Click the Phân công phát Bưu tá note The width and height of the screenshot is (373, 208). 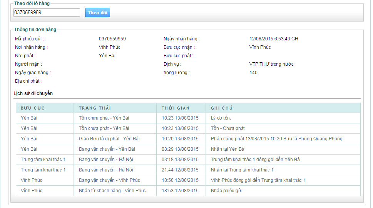(x=276, y=139)
